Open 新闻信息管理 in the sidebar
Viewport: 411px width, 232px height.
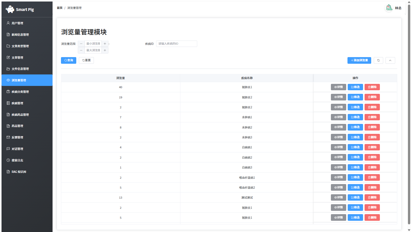pos(27,34)
